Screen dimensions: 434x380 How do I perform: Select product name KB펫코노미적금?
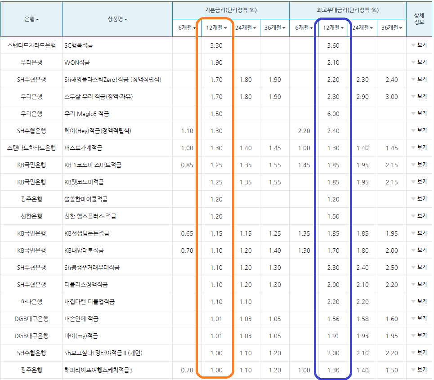click(x=84, y=182)
